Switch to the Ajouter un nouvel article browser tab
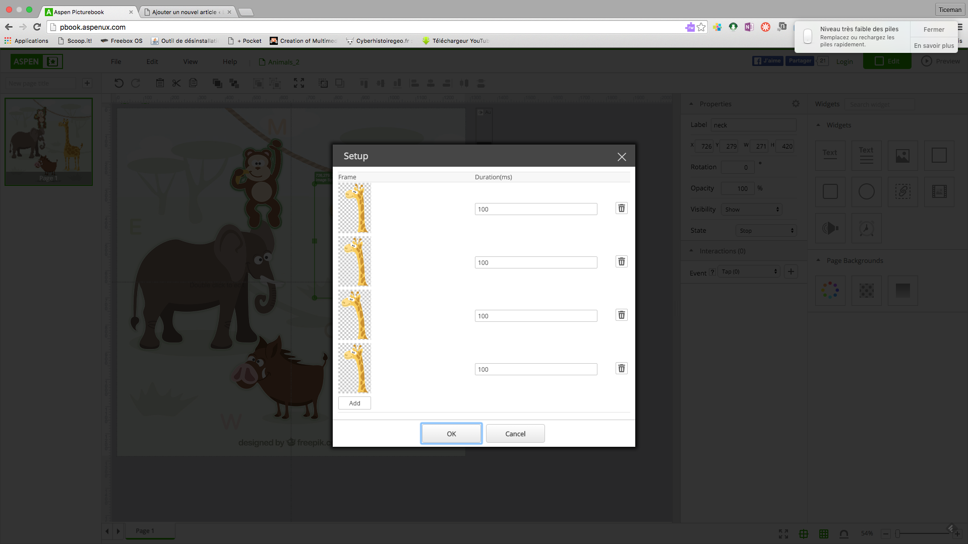 pos(188,12)
